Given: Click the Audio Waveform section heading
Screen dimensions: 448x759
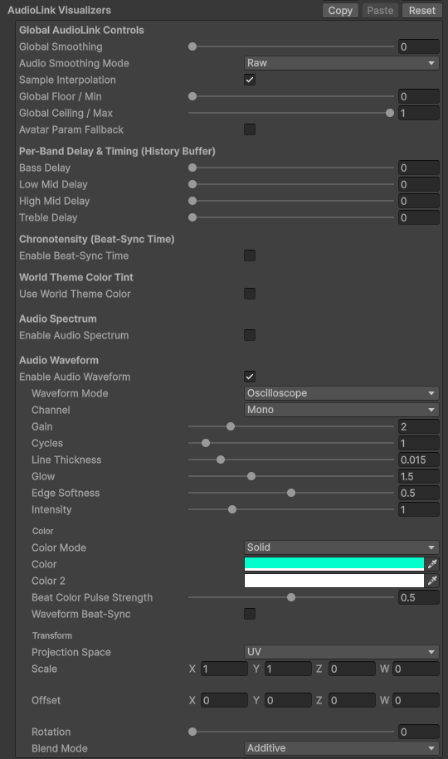Looking at the screenshot, I should point(59,360).
